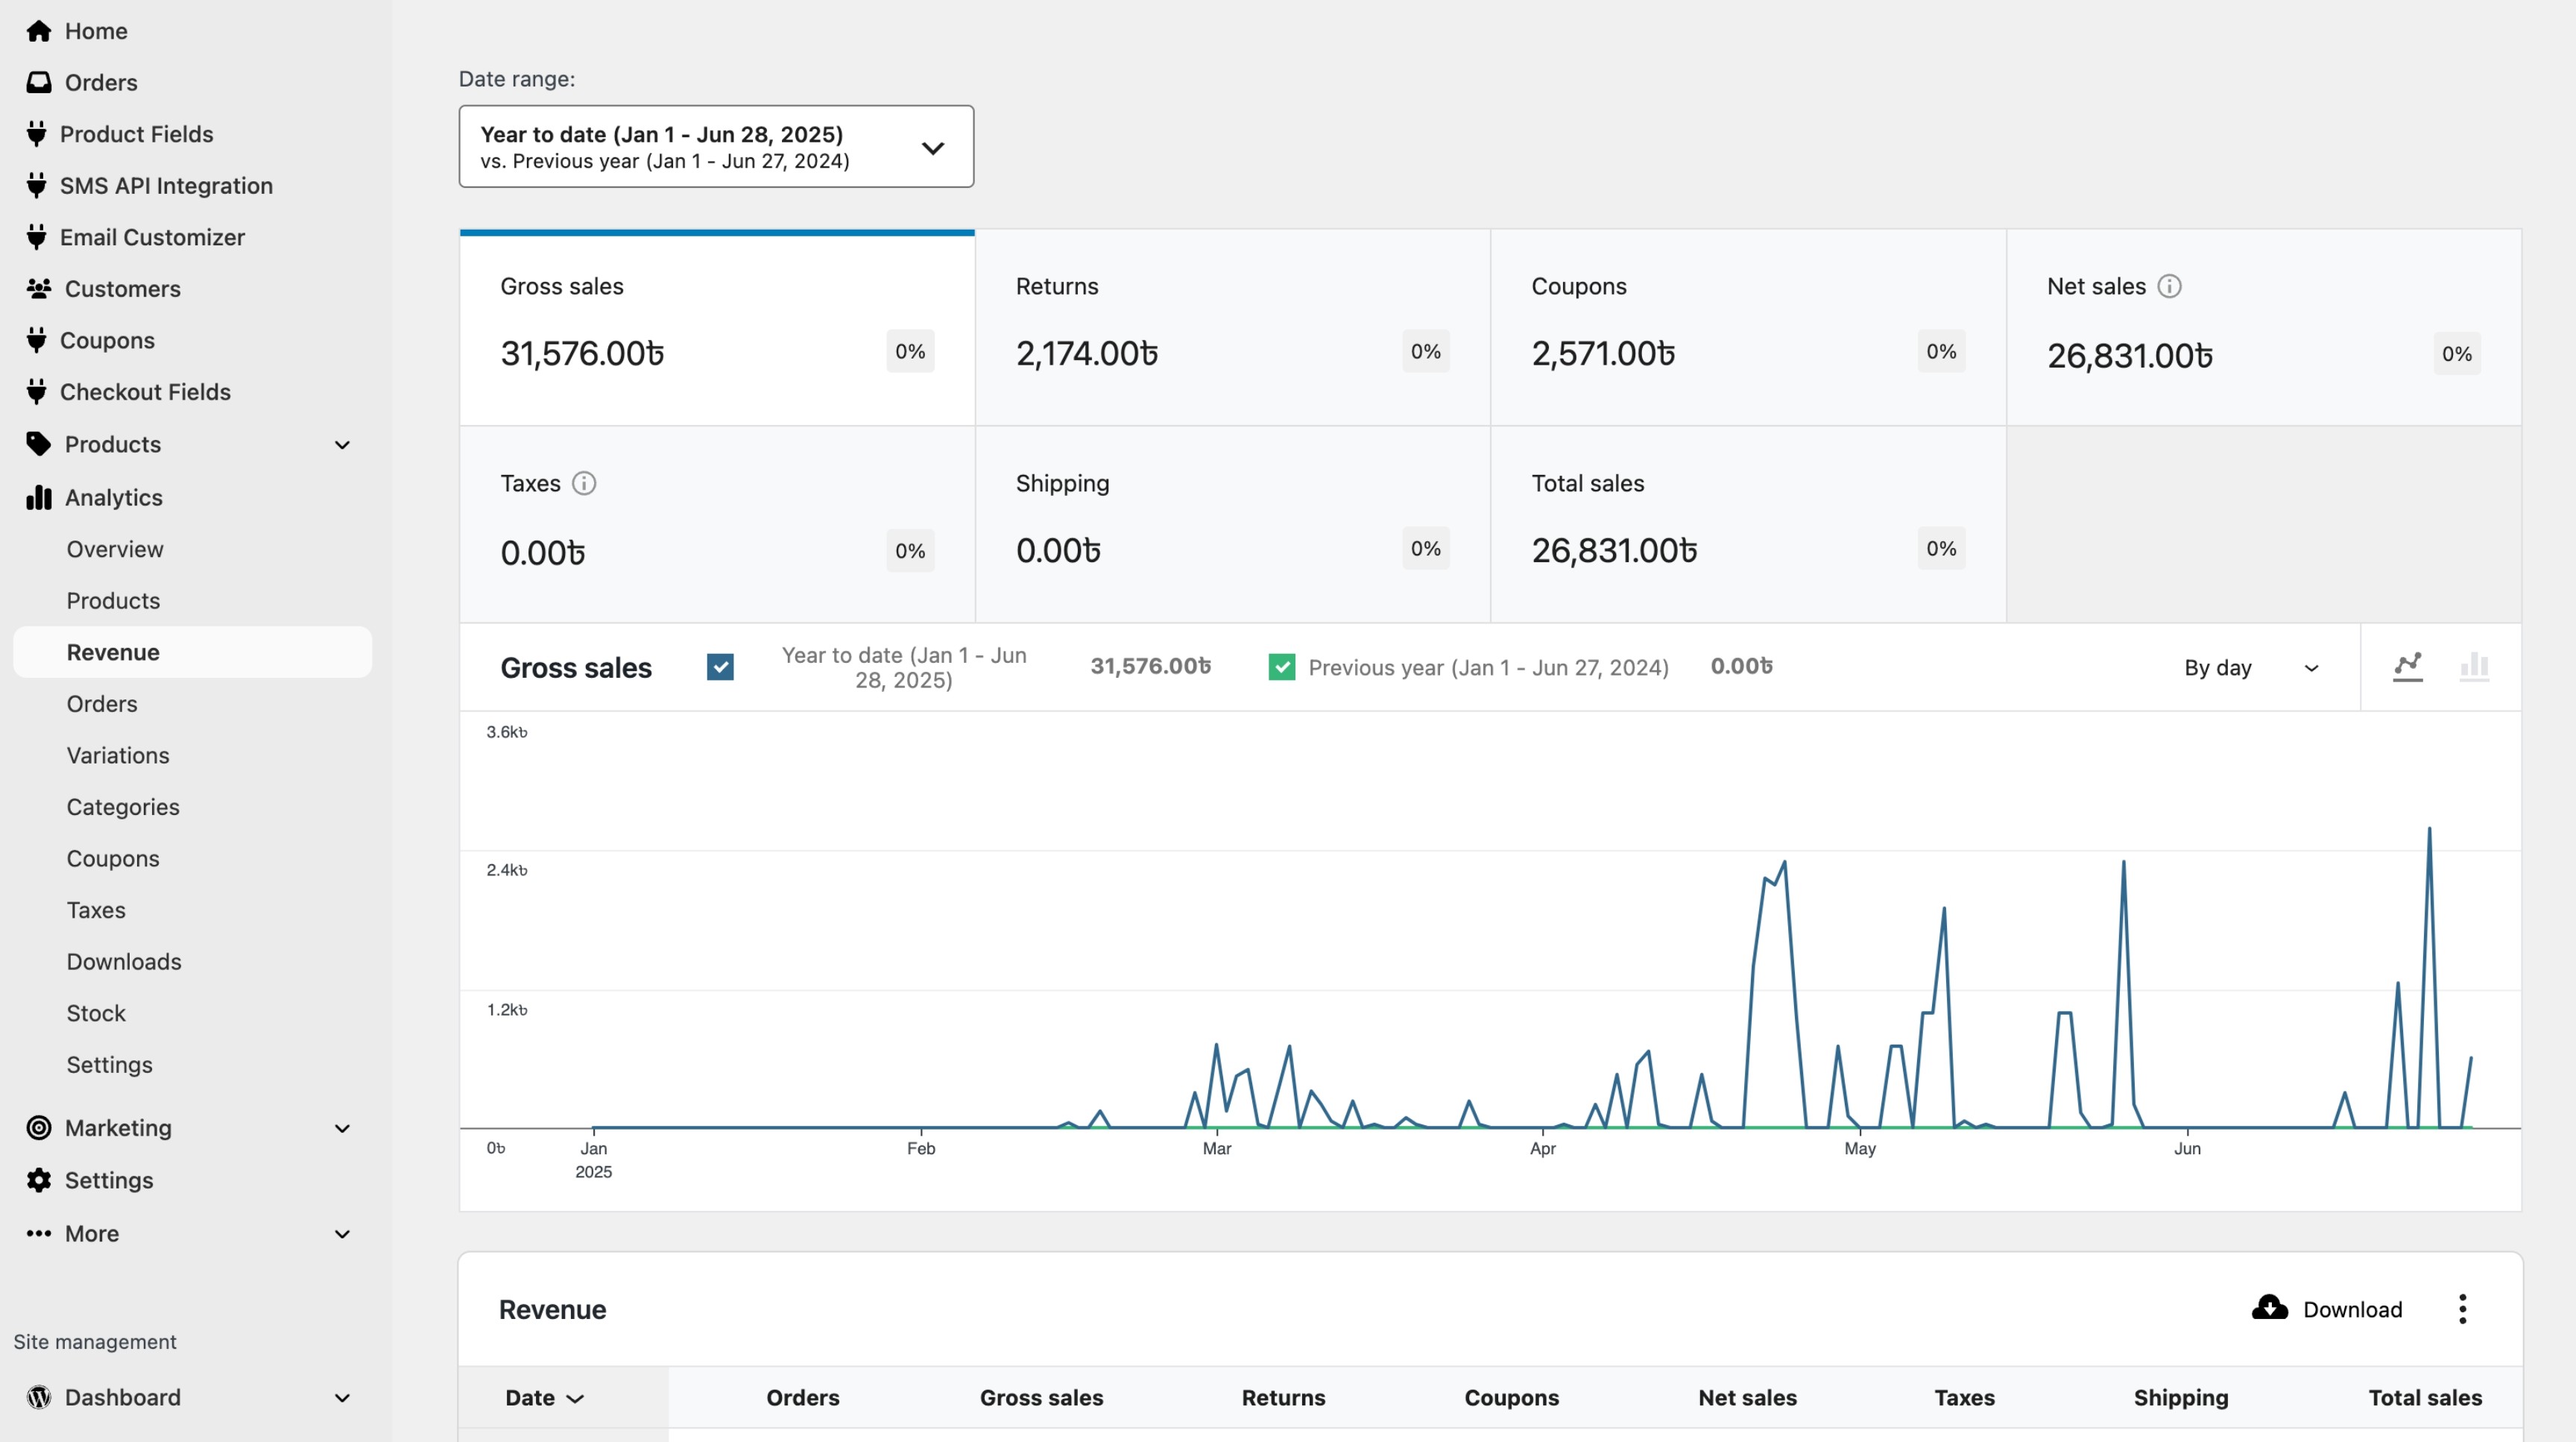2576x1442 pixels.
Task: Select the Total sales summary card
Action: click(1747, 524)
